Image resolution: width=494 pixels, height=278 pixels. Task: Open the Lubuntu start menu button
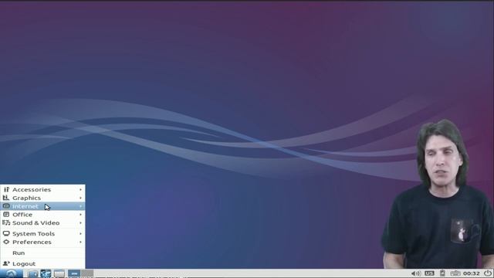tap(12, 273)
